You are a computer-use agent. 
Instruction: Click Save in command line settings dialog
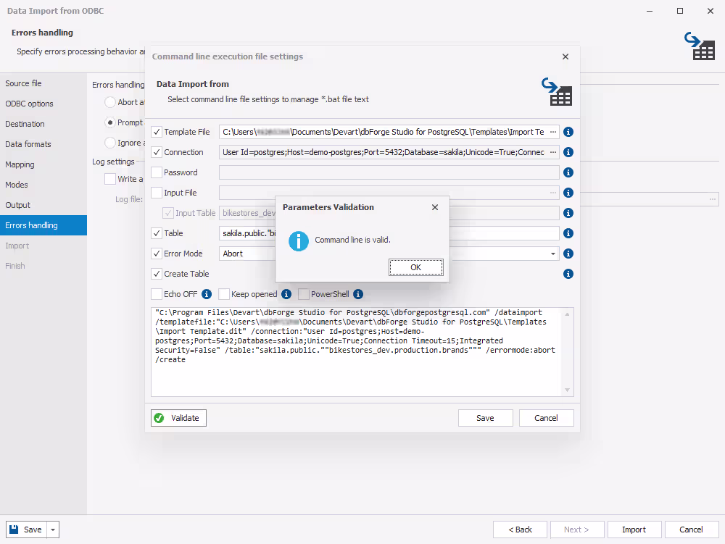point(485,418)
